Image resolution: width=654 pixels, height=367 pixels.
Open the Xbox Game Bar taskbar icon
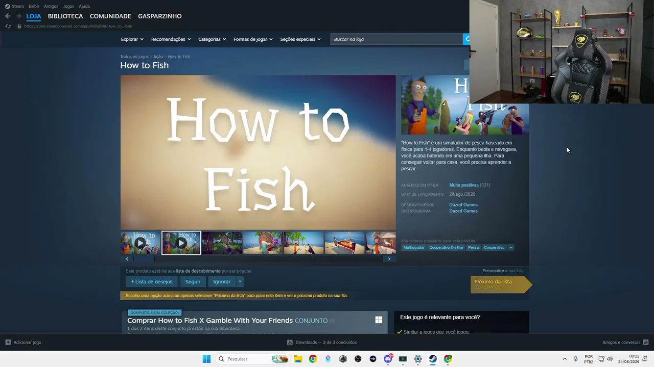point(403,359)
